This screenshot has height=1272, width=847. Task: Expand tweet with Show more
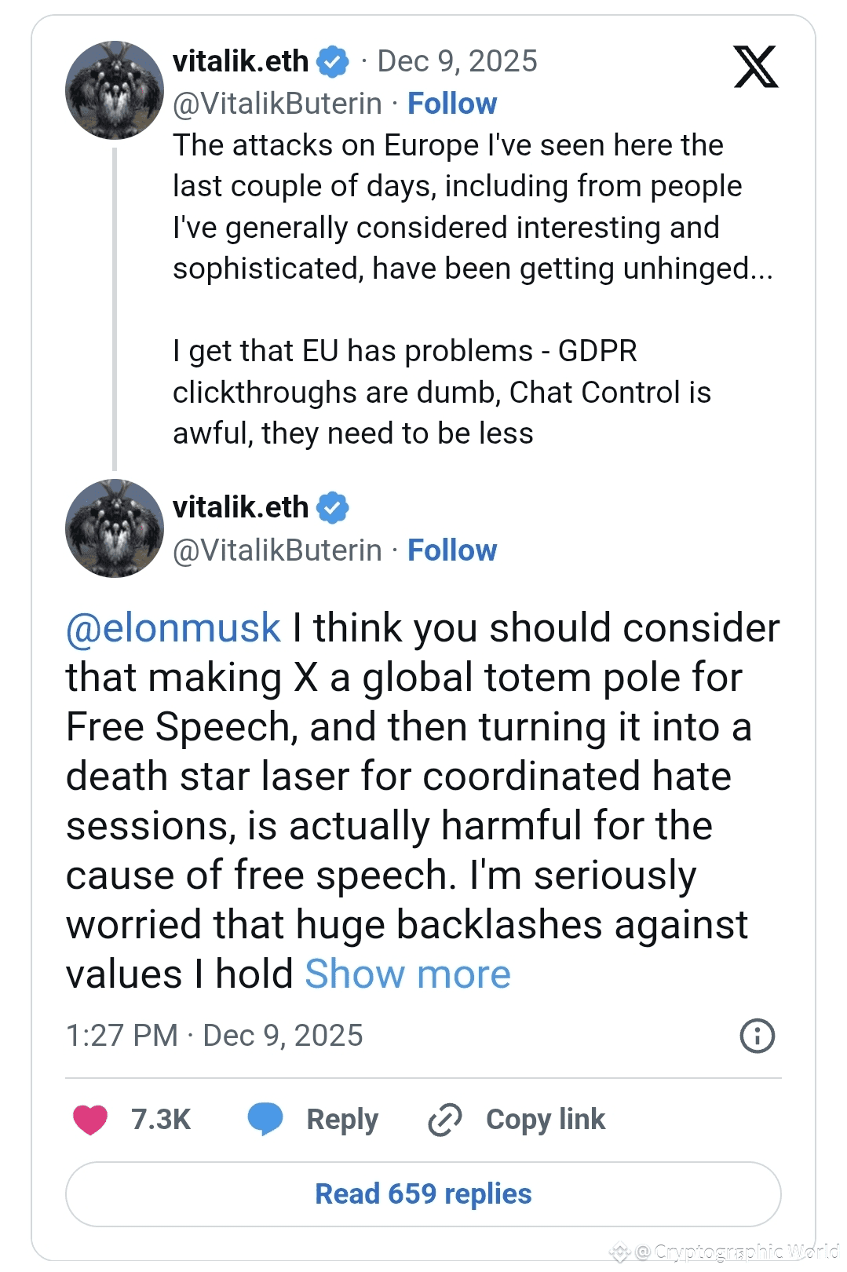click(407, 974)
